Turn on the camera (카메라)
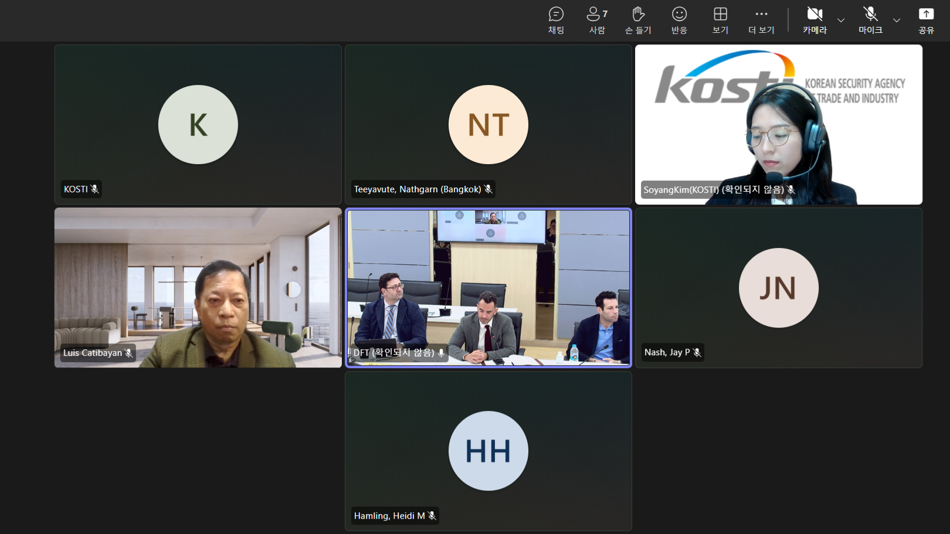The image size is (950, 534). click(815, 21)
